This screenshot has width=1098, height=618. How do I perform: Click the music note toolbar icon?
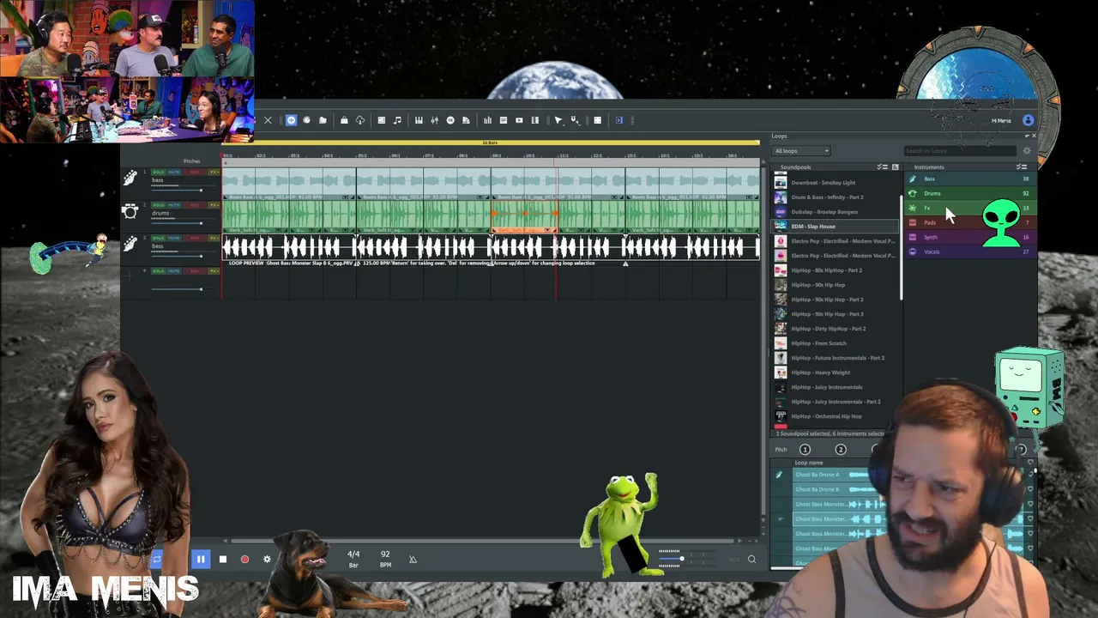pos(397,120)
